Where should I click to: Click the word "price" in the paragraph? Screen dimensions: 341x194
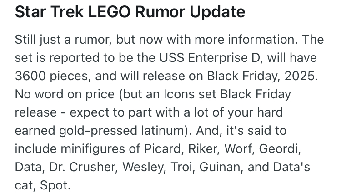tap(100, 94)
